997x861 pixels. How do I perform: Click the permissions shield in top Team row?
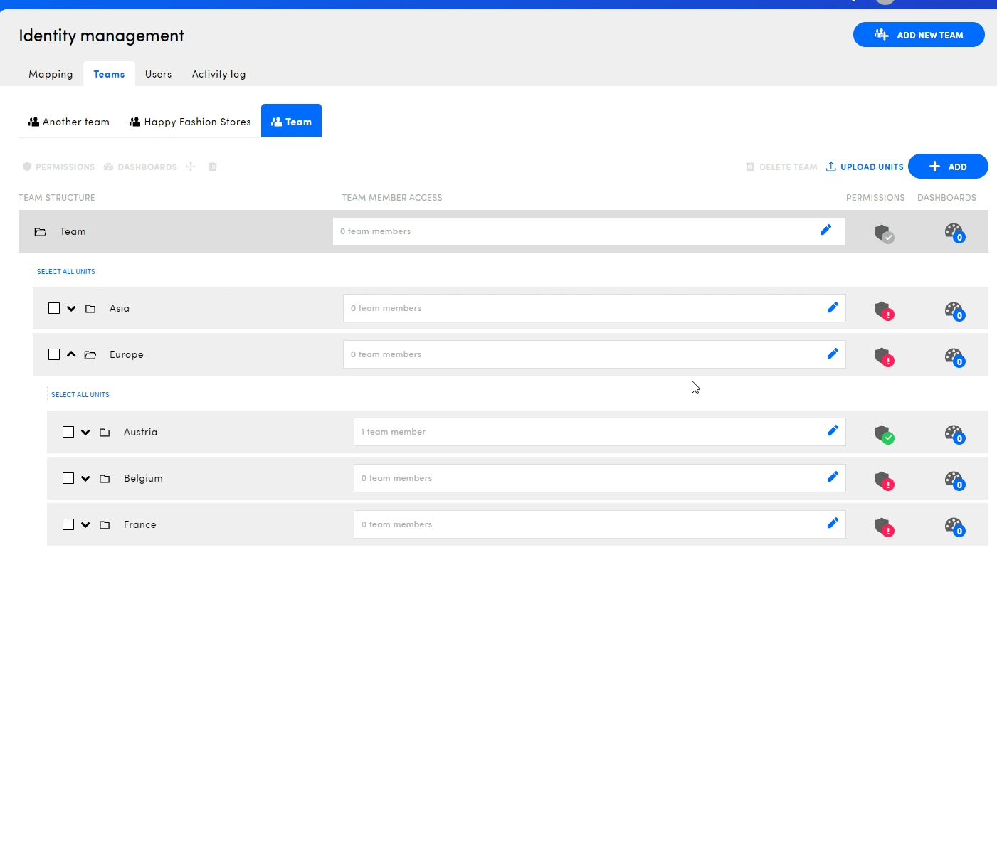coord(883,233)
